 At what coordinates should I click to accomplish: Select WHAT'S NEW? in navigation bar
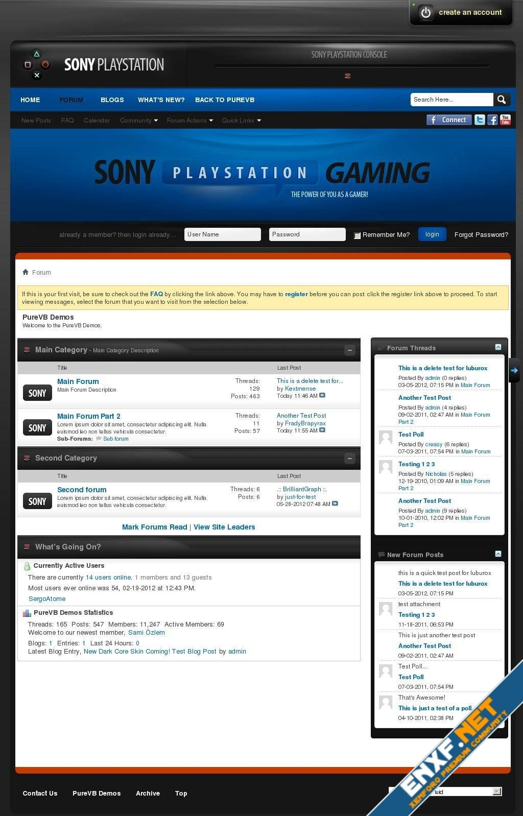coord(161,100)
